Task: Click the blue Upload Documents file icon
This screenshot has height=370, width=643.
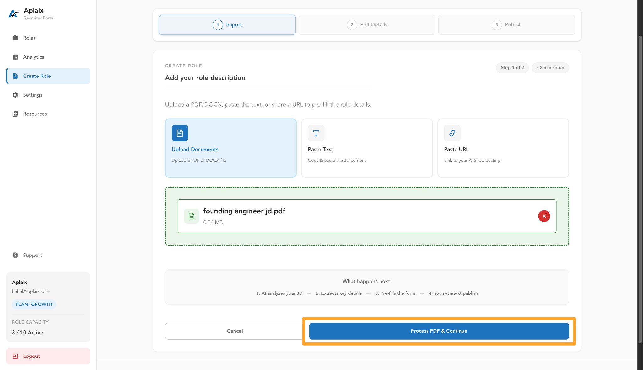Action: [180, 133]
